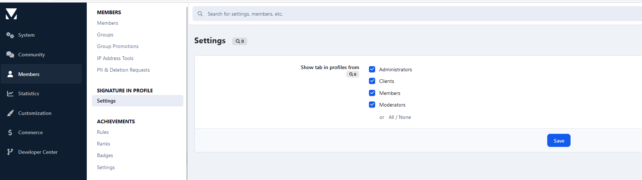
Task: Click the search badge beside Settings heading
Action: (240, 41)
